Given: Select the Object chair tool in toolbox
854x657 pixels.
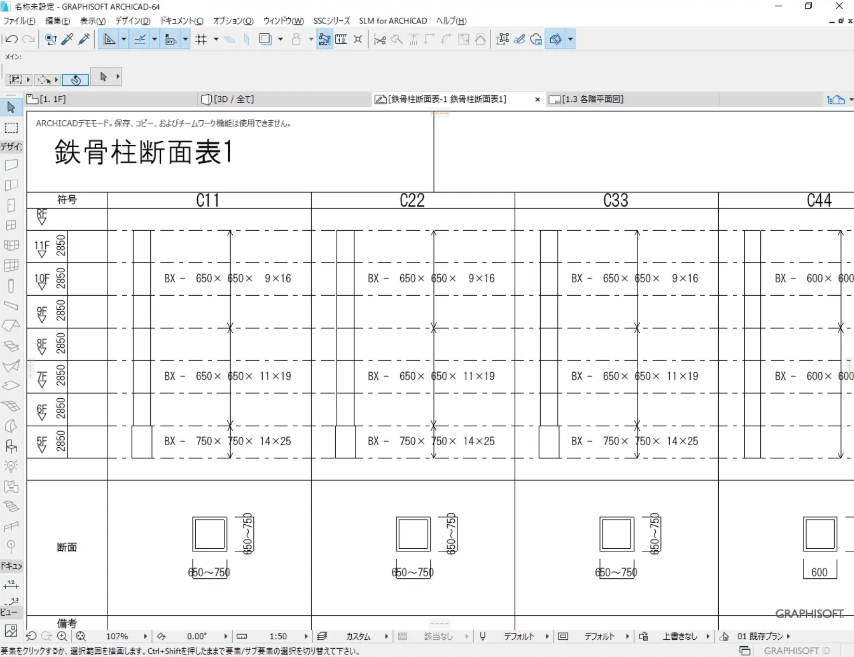Looking at the screenshot, I should 11,447.
